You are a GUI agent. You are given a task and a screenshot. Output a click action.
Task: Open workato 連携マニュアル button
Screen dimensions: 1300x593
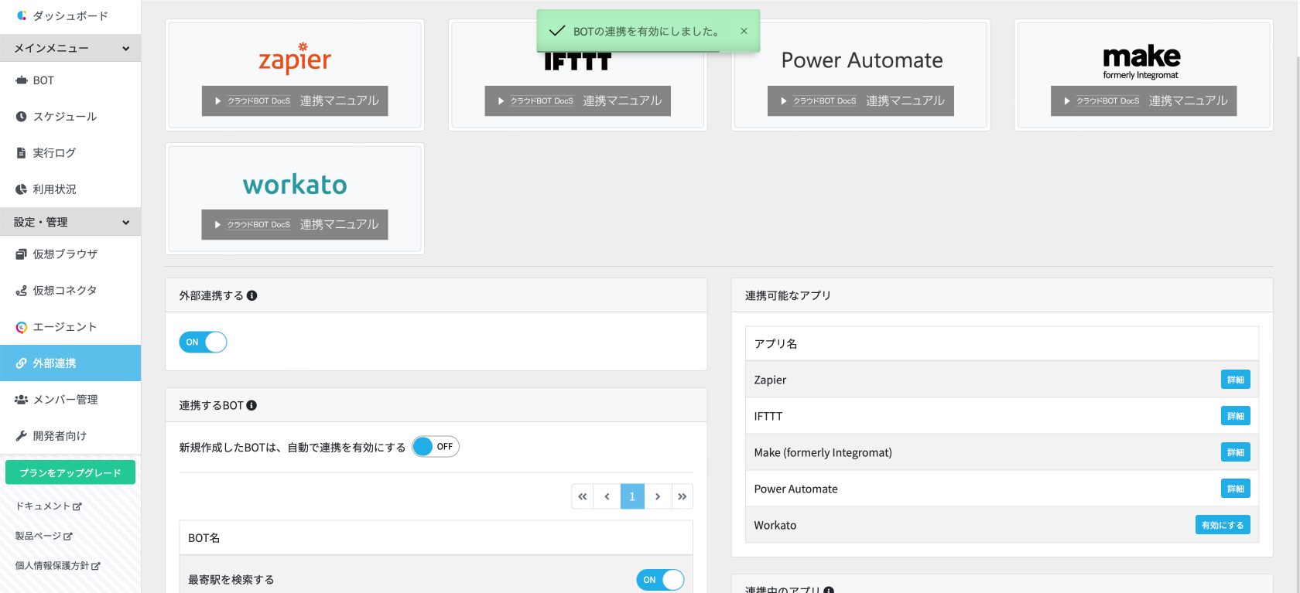[x=295, y=225]
